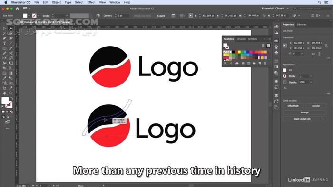The height and width of the screenshot is (187, 333).
Task: Expand the Stroke weight dropdown in Properties
Action: click(x=311, y=76)
